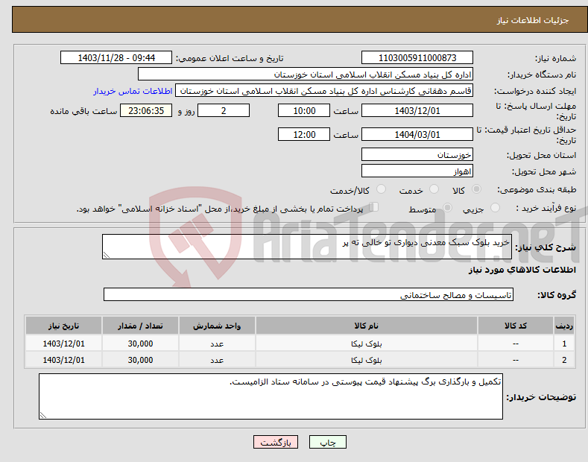This screenshot has width=588, height=462.
Task: Open the اطلاعات تماس خریدار link
Action: coord(133,91)
